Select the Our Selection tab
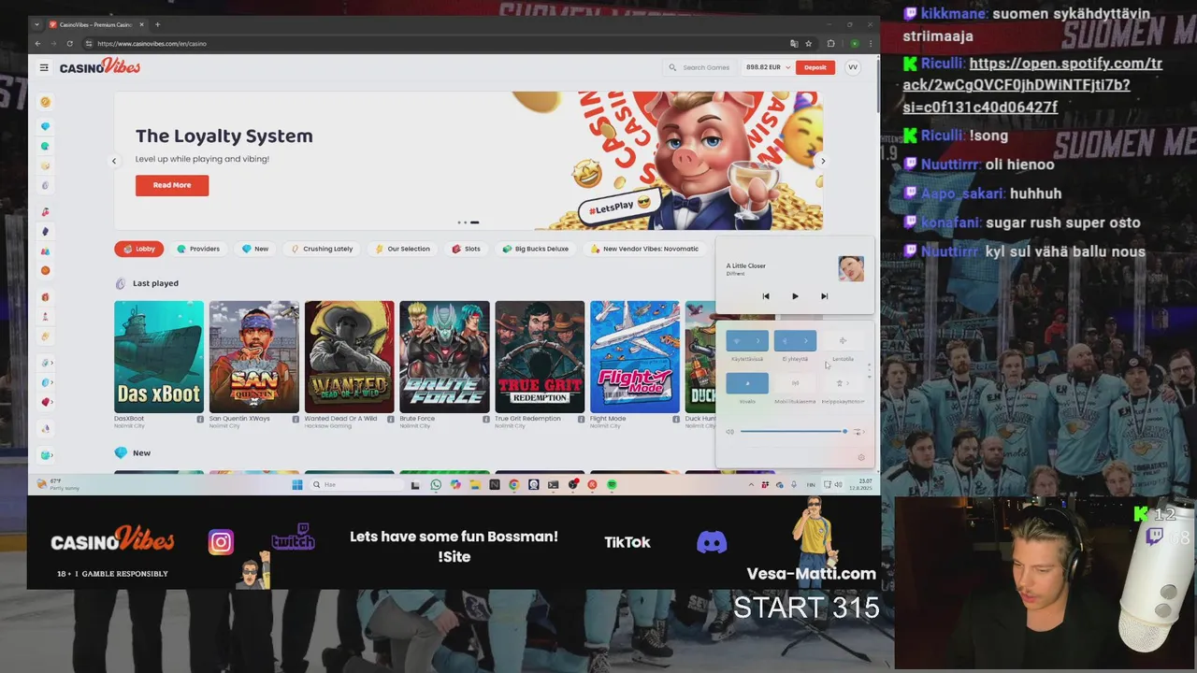This screenshot has width=1197, height=673. (x=403, y=249)
